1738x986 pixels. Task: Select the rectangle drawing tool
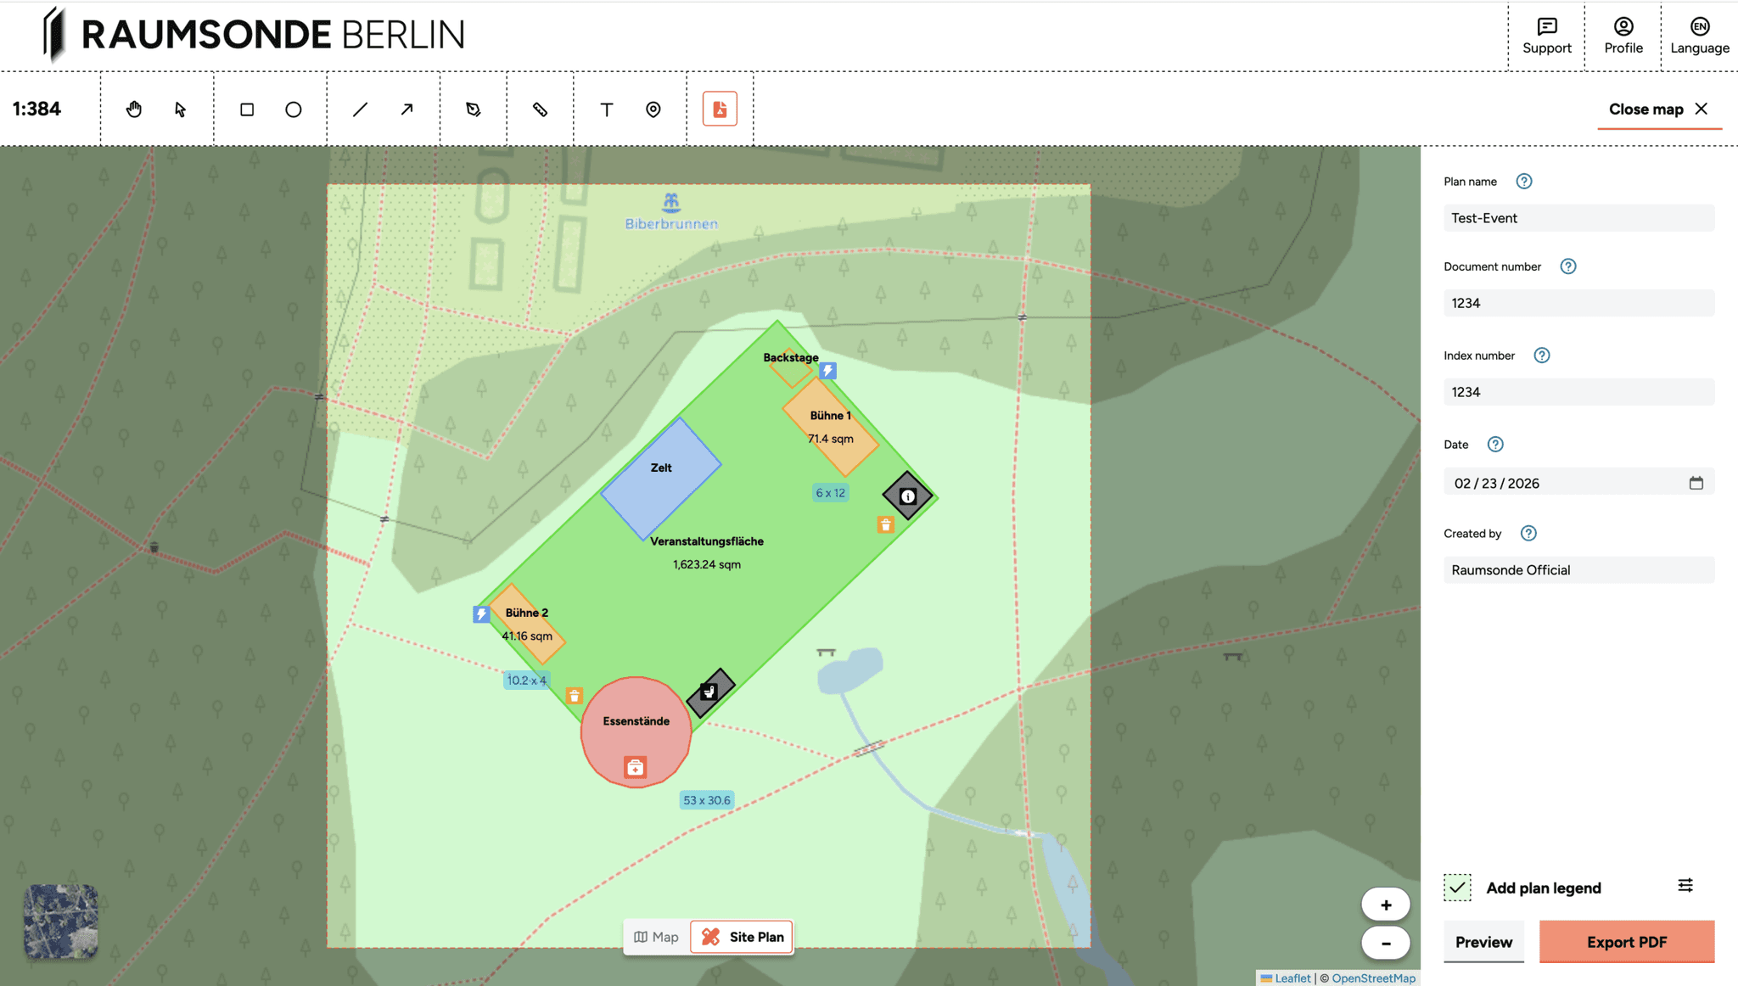(x=247, y=109)
